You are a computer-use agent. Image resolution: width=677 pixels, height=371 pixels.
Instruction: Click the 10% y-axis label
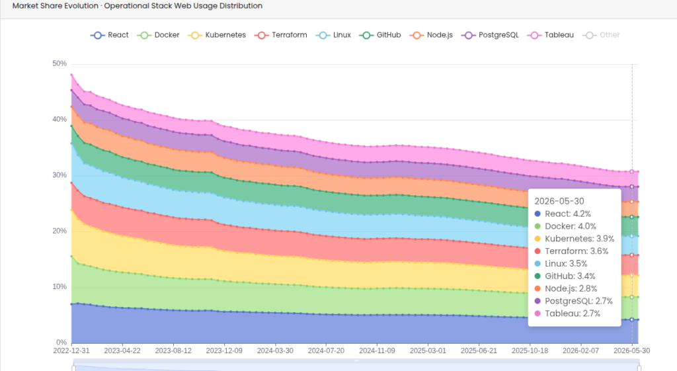(60, 286)
